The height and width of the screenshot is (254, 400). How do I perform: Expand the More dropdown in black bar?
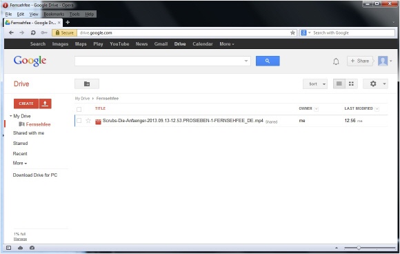point(227,44)
